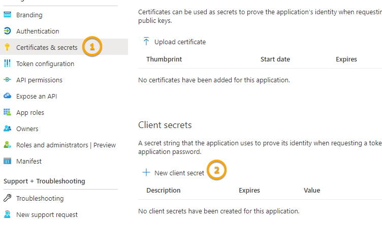Image resolution: width=382 pixels, height=251 pixels.
Task: Click the client secrets Expires column header
Action: click(x=249, y=191)
